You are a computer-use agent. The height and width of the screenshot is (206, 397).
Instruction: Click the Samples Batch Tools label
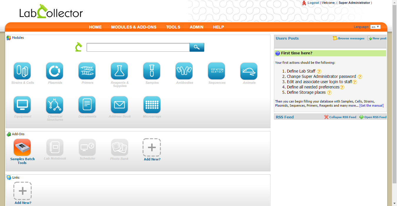[x=22, y=161]
